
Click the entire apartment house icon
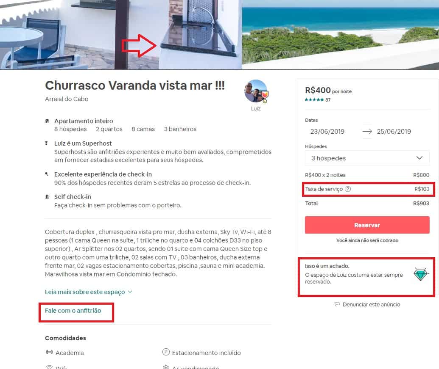[47, 121]
